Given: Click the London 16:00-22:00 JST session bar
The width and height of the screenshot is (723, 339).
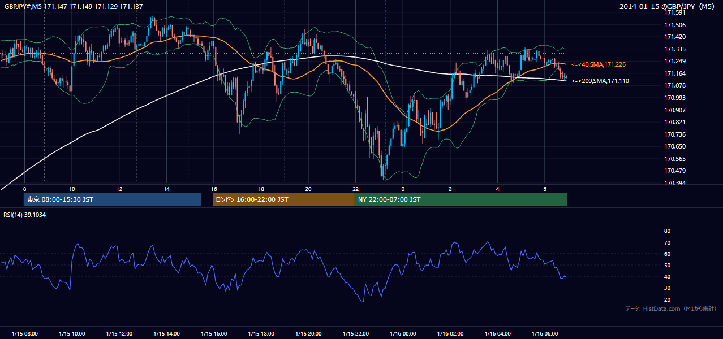Looking at the screenshot, I should pyautogui.click(x=283, y=199).
